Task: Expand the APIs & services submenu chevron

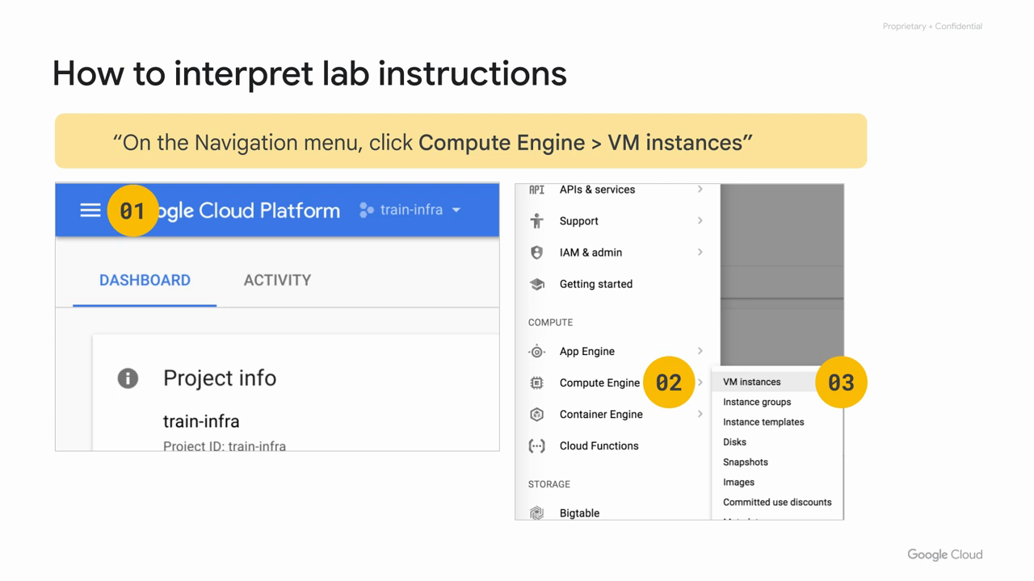Action: pos(700,190)
